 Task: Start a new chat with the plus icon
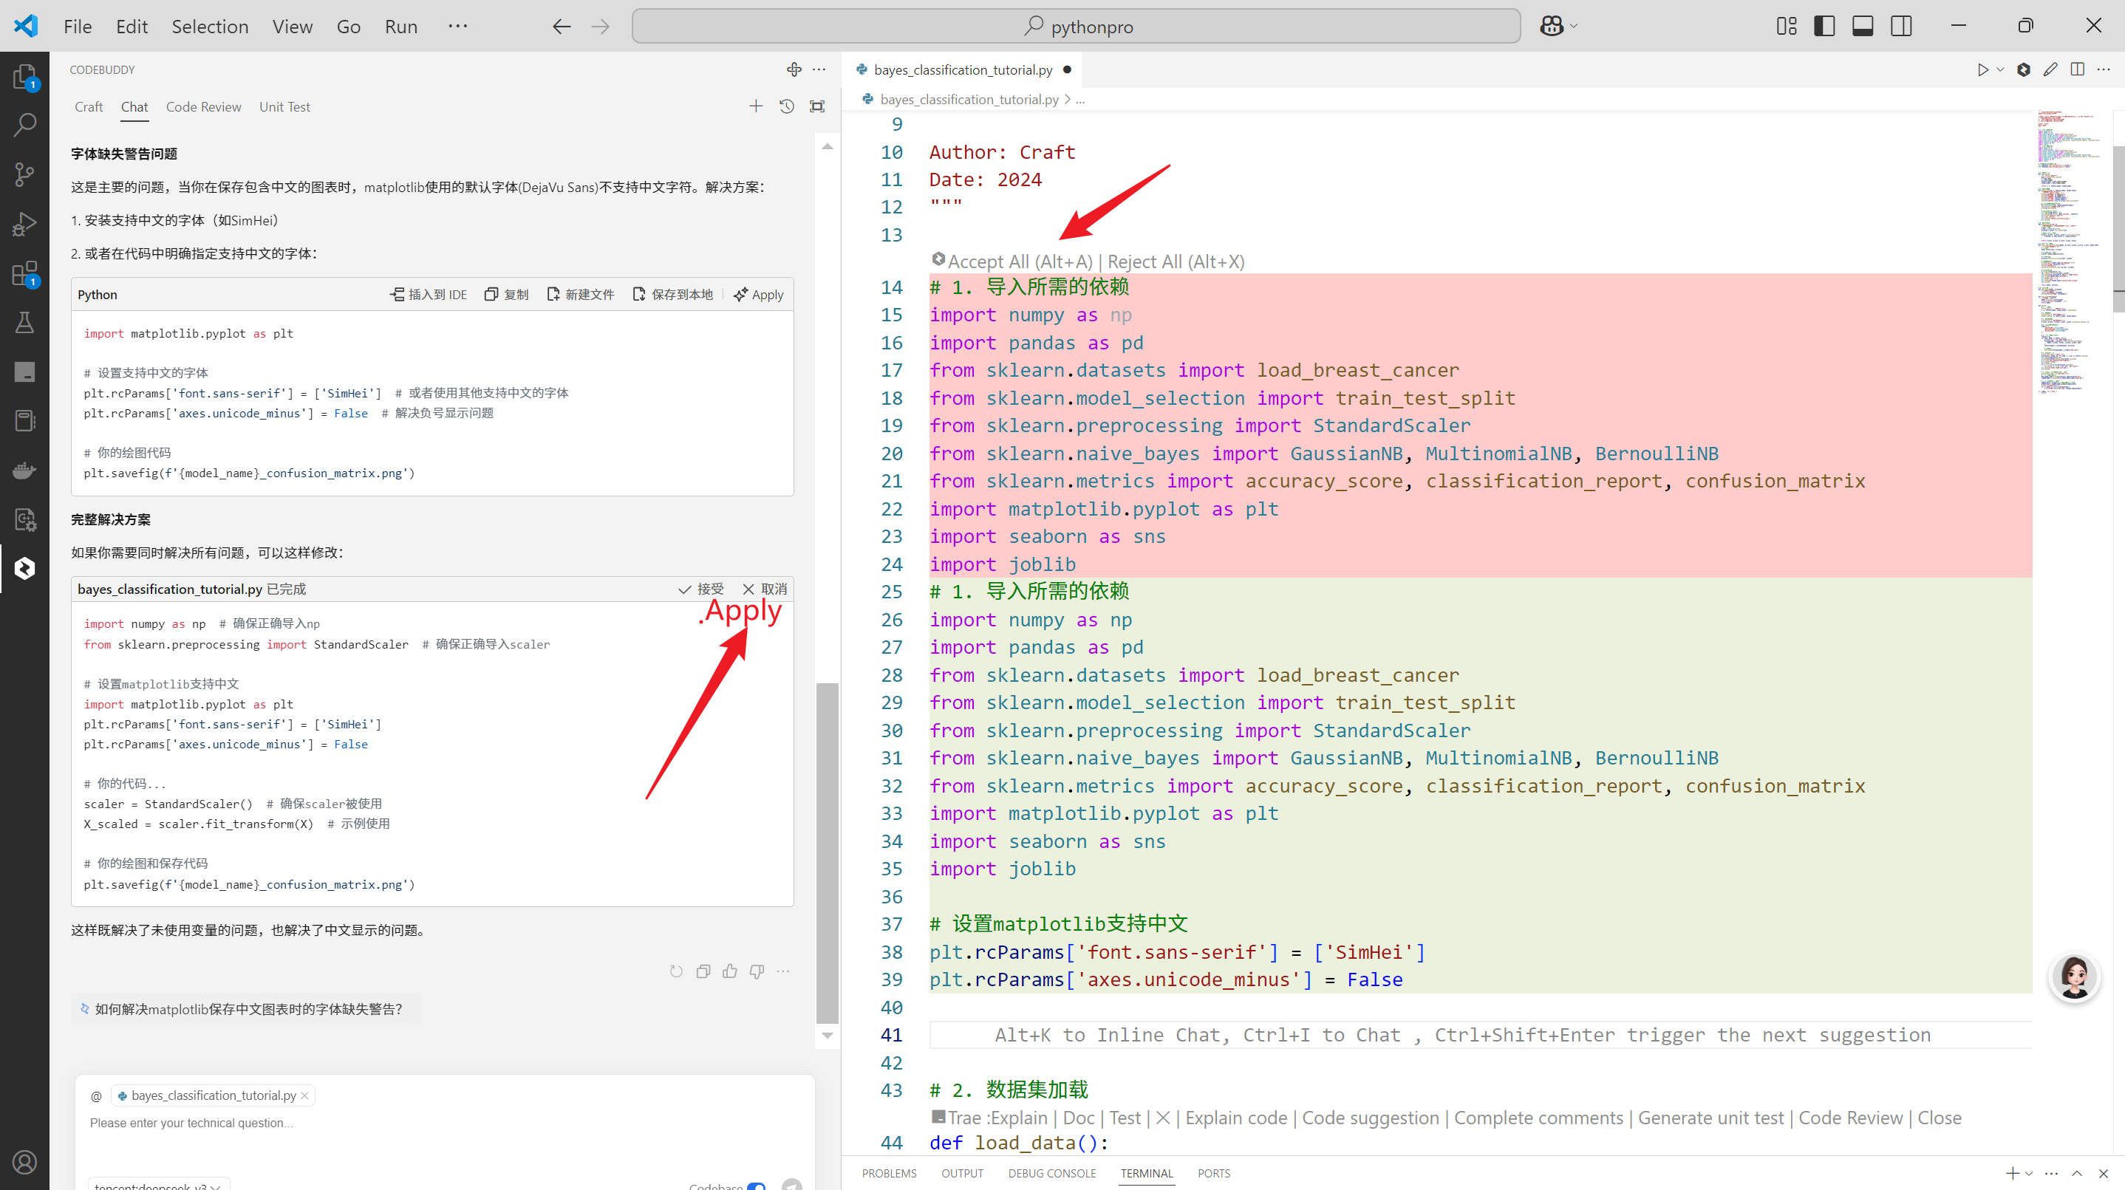(756, 106)
